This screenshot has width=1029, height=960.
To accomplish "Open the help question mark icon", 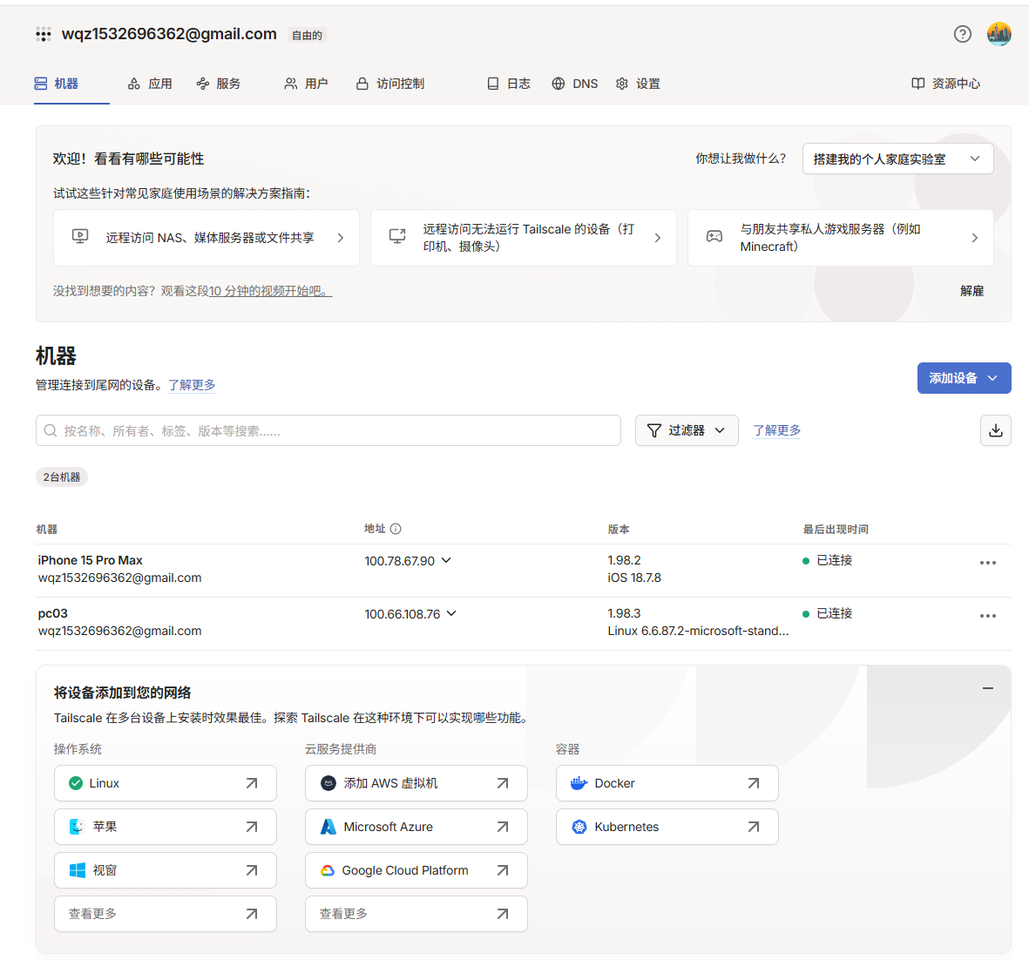I will (x=962, y=34).
